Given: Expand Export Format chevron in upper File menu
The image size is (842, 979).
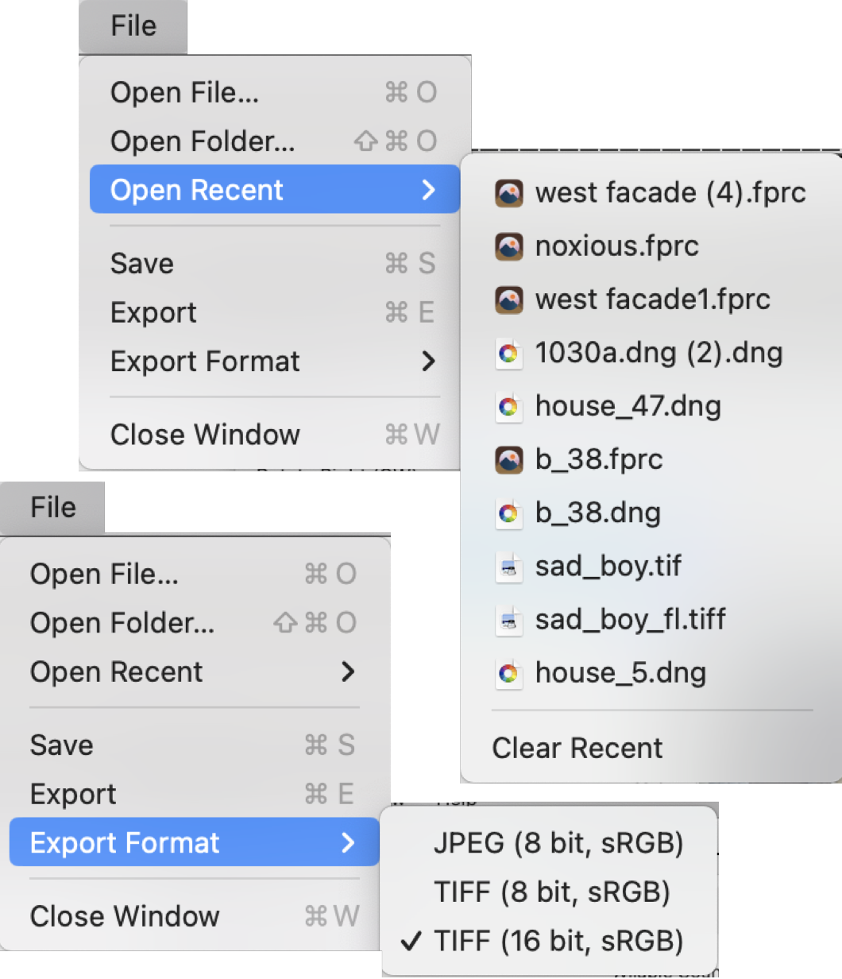Looking at the screenshot, I should [x=429, y=362].
